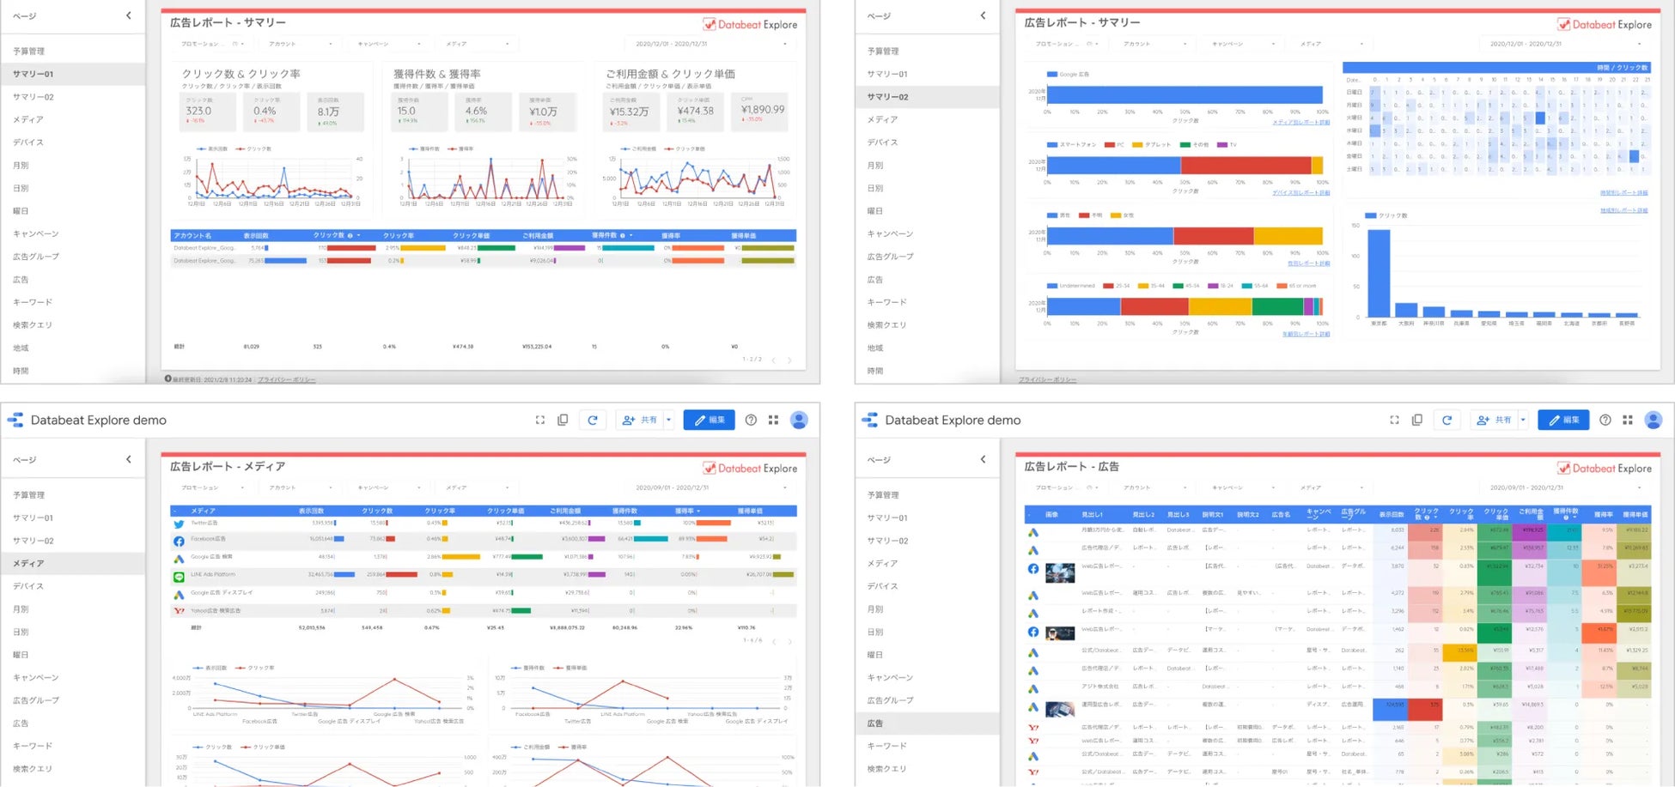Click Data Studio logo beside メディア report title
Viewport: 1675px width, 787px height.
coord(15,420)
